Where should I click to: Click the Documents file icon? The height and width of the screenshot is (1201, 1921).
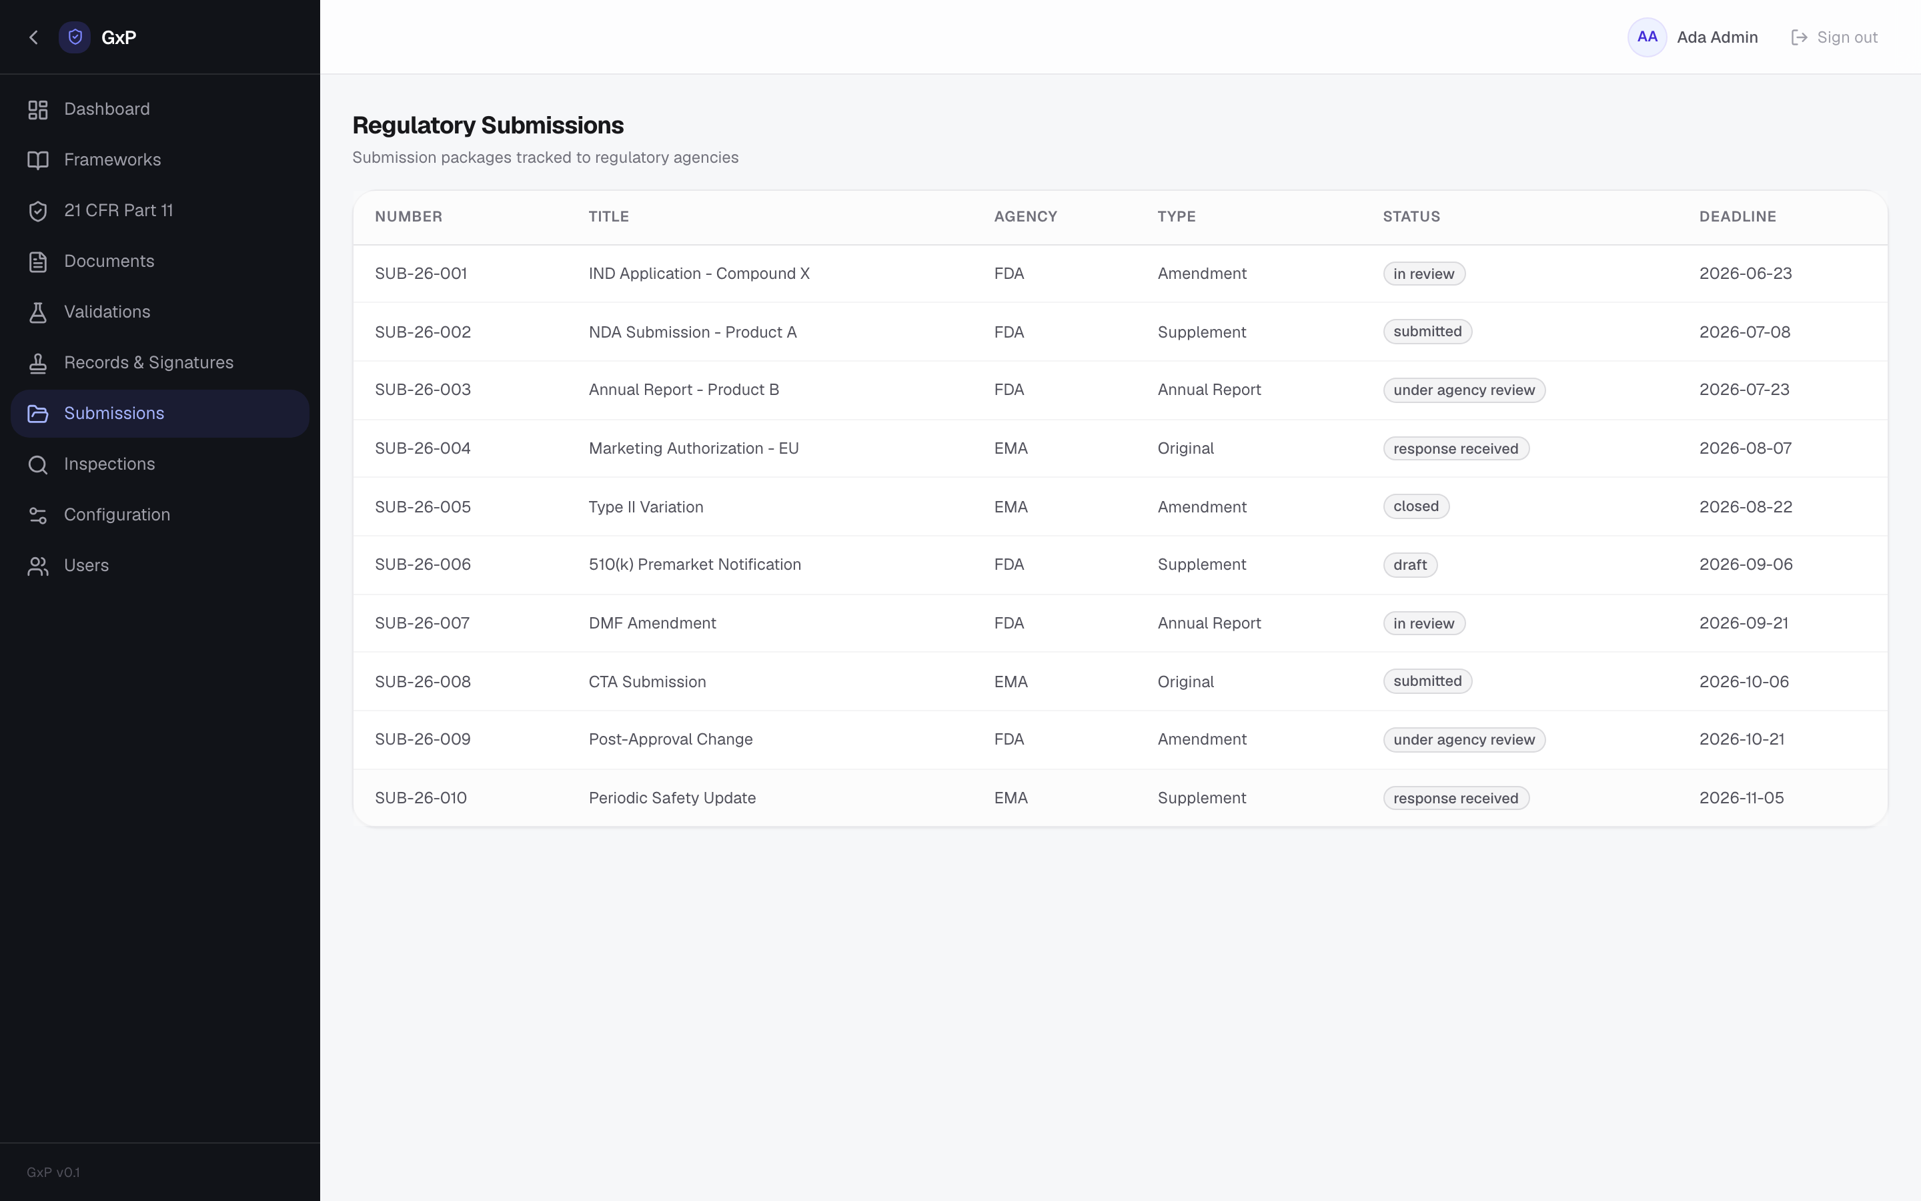click(38, 262)
